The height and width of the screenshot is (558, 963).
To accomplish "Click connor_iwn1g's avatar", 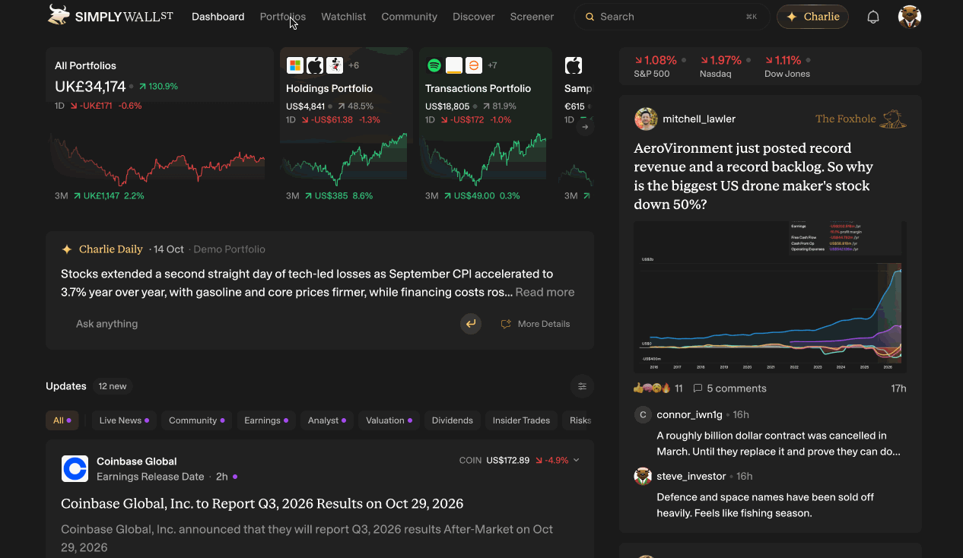I will [x=643, y=414].
